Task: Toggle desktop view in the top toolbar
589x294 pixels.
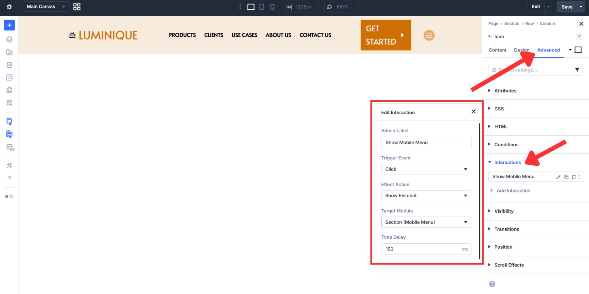Action: [251, 7]
